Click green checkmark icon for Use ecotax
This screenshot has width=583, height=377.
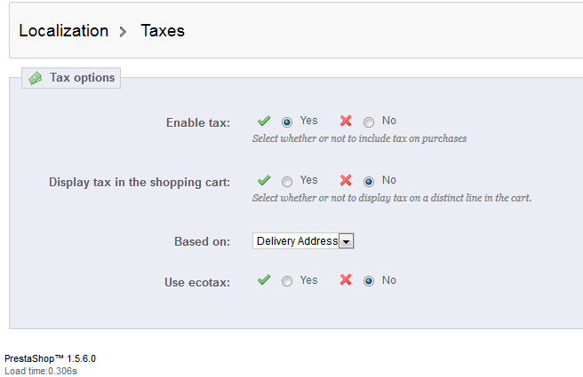click(264, 280)
